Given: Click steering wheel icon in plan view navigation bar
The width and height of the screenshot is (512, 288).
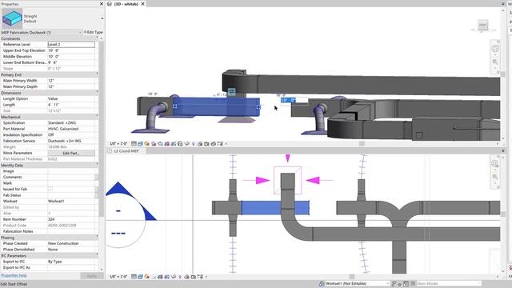Looking at the screenshot, I should tap(495, 163).
